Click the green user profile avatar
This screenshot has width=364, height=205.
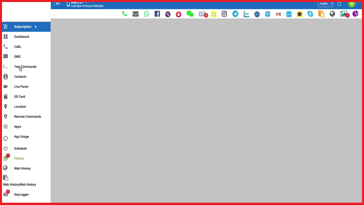(351, 4)
